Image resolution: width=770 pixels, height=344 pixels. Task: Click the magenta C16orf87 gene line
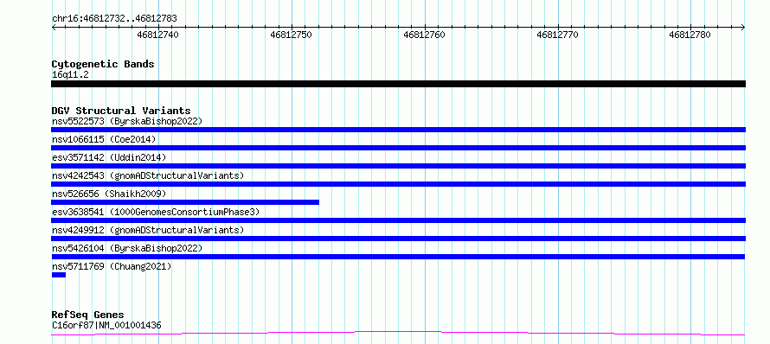[x=398, y=334]
